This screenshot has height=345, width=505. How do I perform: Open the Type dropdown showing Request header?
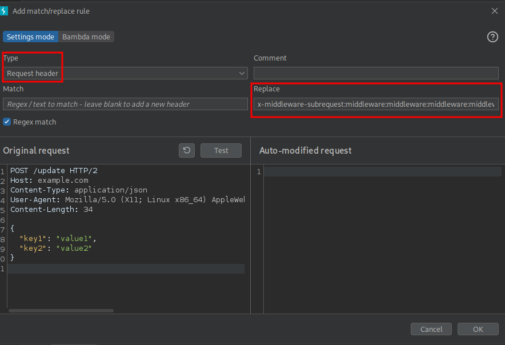pos(126,73)
